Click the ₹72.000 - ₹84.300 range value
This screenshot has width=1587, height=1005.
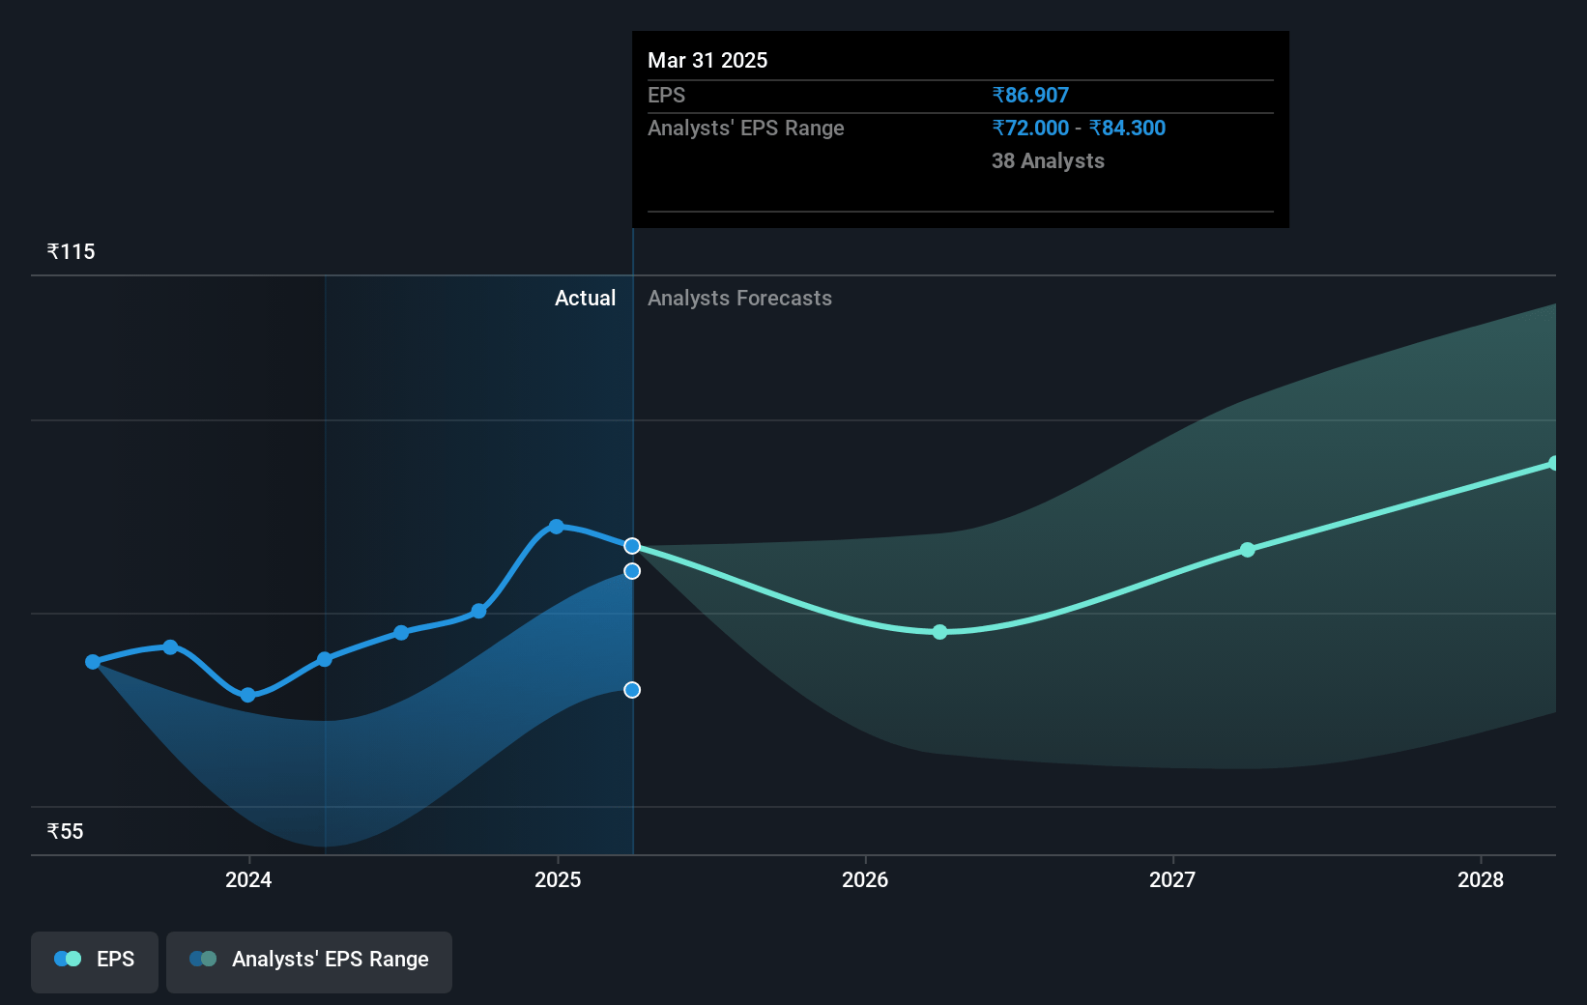(1079, 129)
